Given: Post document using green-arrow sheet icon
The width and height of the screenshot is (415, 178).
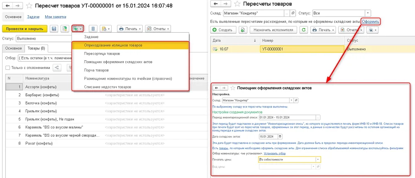Looking at the screenshot, I should (x=64, y=28).
